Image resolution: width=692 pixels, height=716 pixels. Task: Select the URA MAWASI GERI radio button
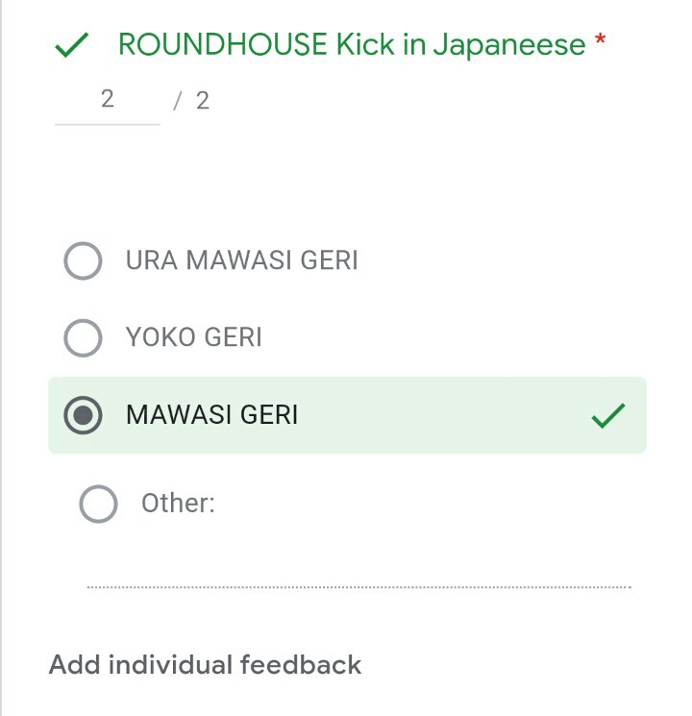(83, 260)
